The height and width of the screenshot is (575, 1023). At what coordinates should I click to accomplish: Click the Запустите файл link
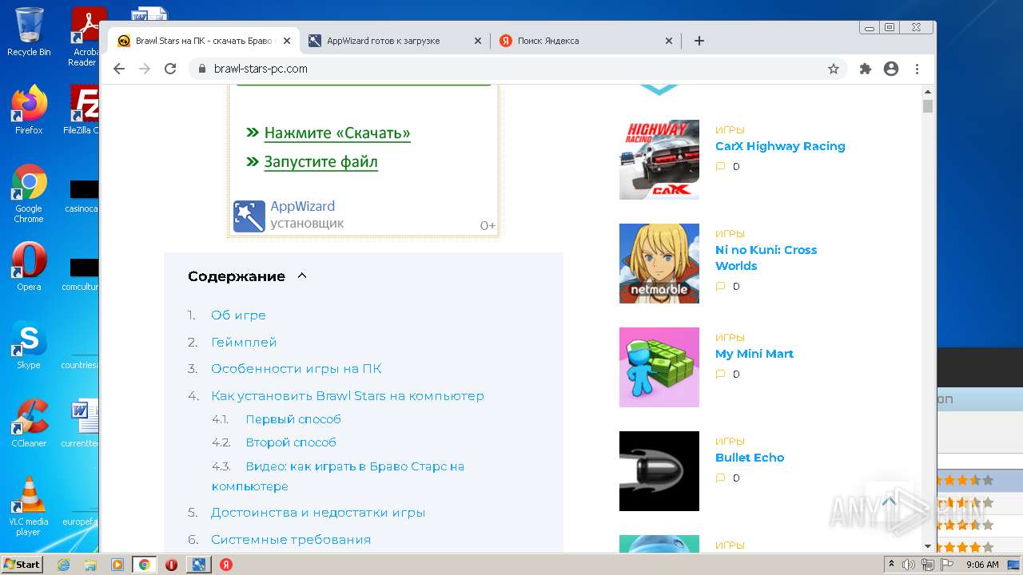pyautogui.click(x=320, y=162)
